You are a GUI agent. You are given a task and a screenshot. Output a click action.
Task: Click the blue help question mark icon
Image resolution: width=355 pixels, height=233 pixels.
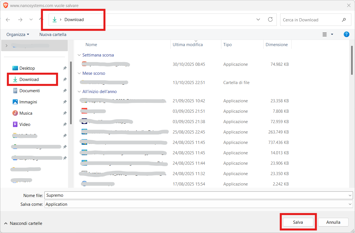[x=347, y=34]
